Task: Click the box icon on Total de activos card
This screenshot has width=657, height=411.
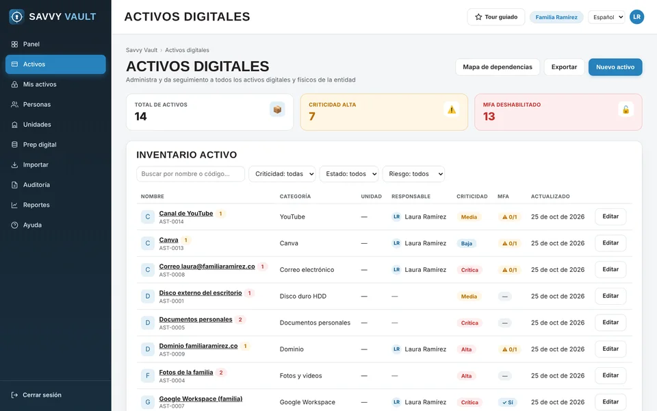Action: pyautogui.click(x=277, y=110)
